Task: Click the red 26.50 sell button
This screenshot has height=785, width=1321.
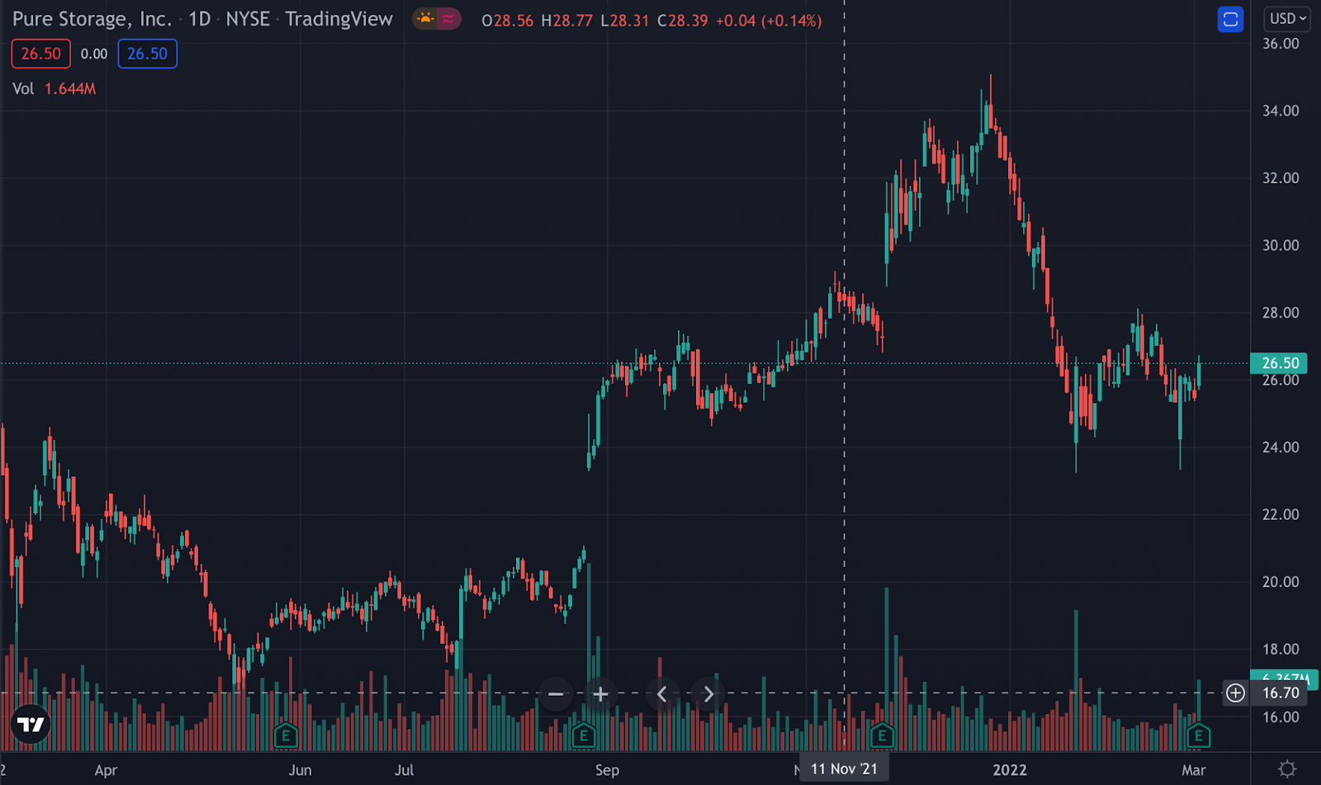Action: click(40, 54)
